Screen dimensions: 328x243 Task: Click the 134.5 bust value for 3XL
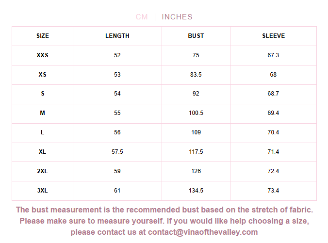[x=196, y=191]
